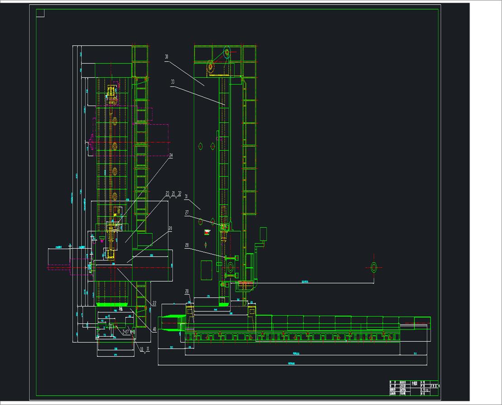Click the part number 24 label
The height and width of the screenshot is (405, 502).
coord(171,155)
